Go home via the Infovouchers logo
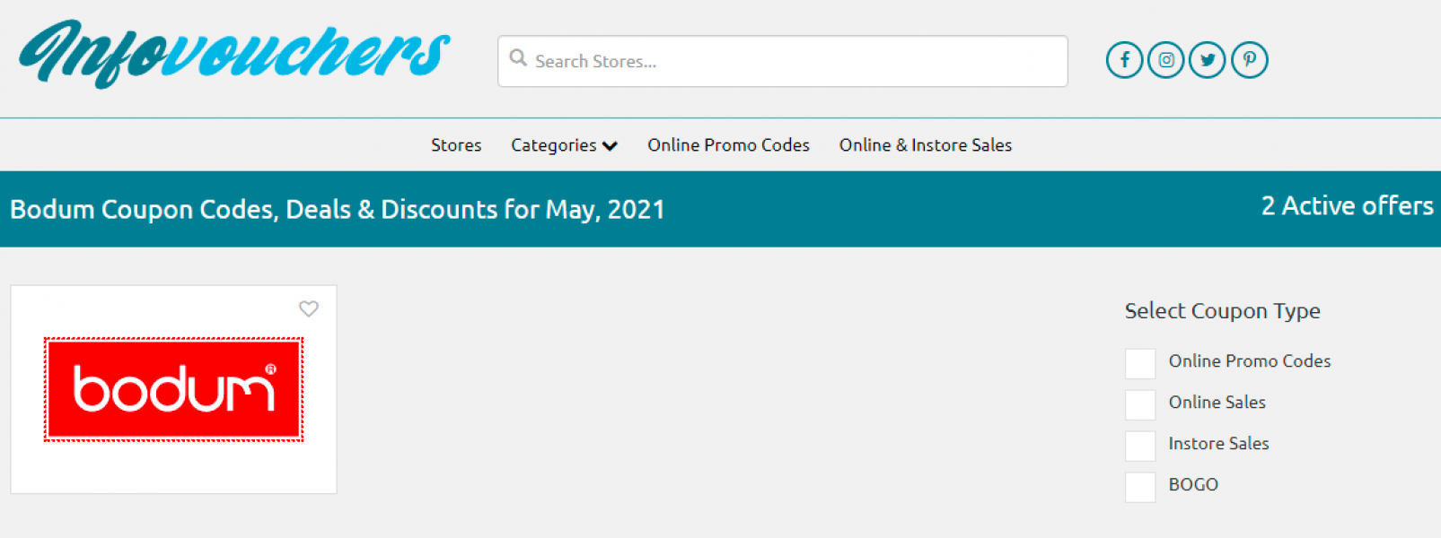1441x538 pixels. [x=233, y=54]
